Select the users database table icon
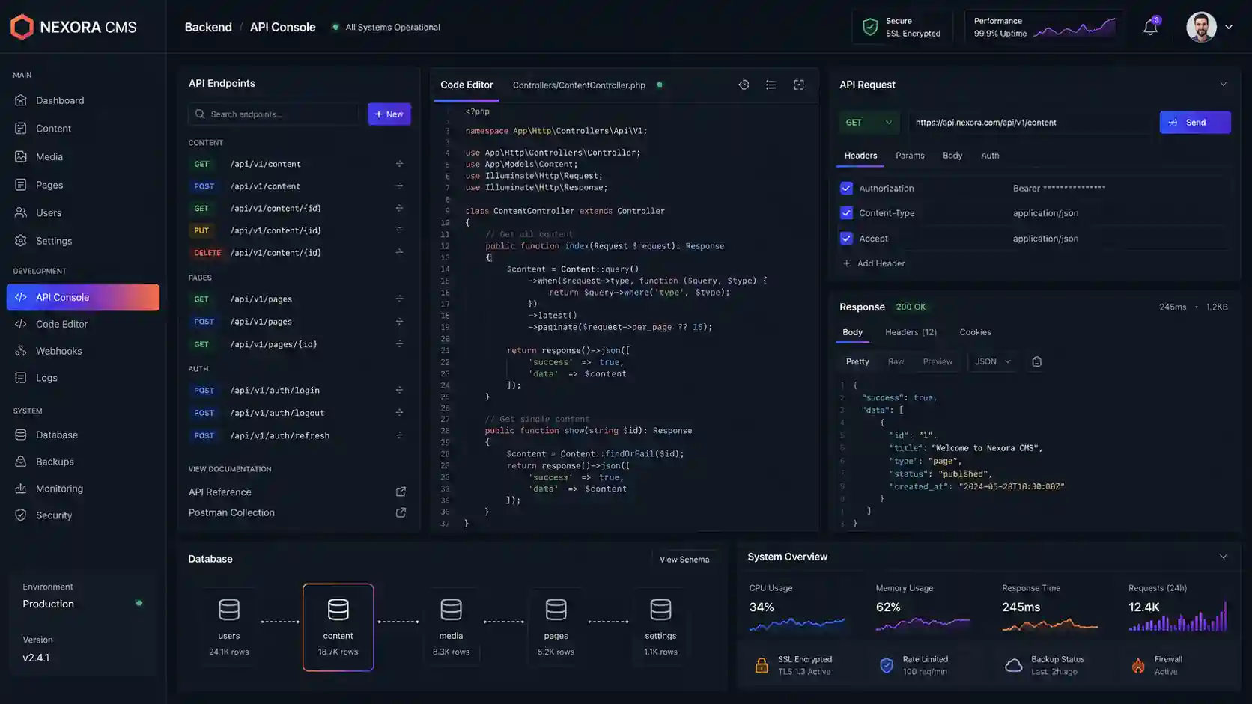Viewport: 1252px width, 704px height. tap(229, 610)
